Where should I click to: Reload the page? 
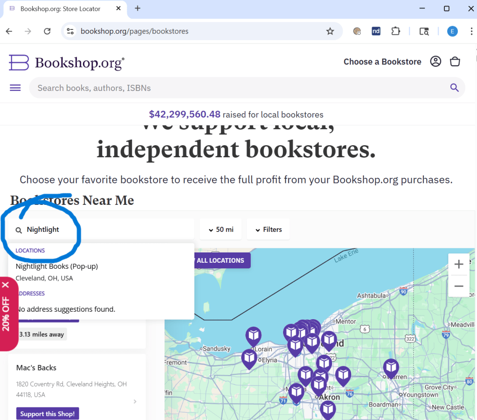(47, 31)
